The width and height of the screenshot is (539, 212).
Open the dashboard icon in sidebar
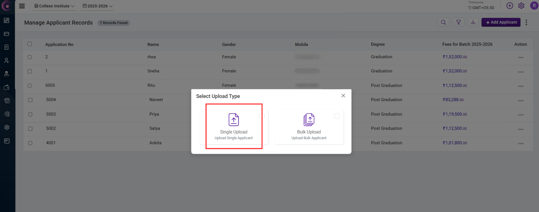pos(6,20)
